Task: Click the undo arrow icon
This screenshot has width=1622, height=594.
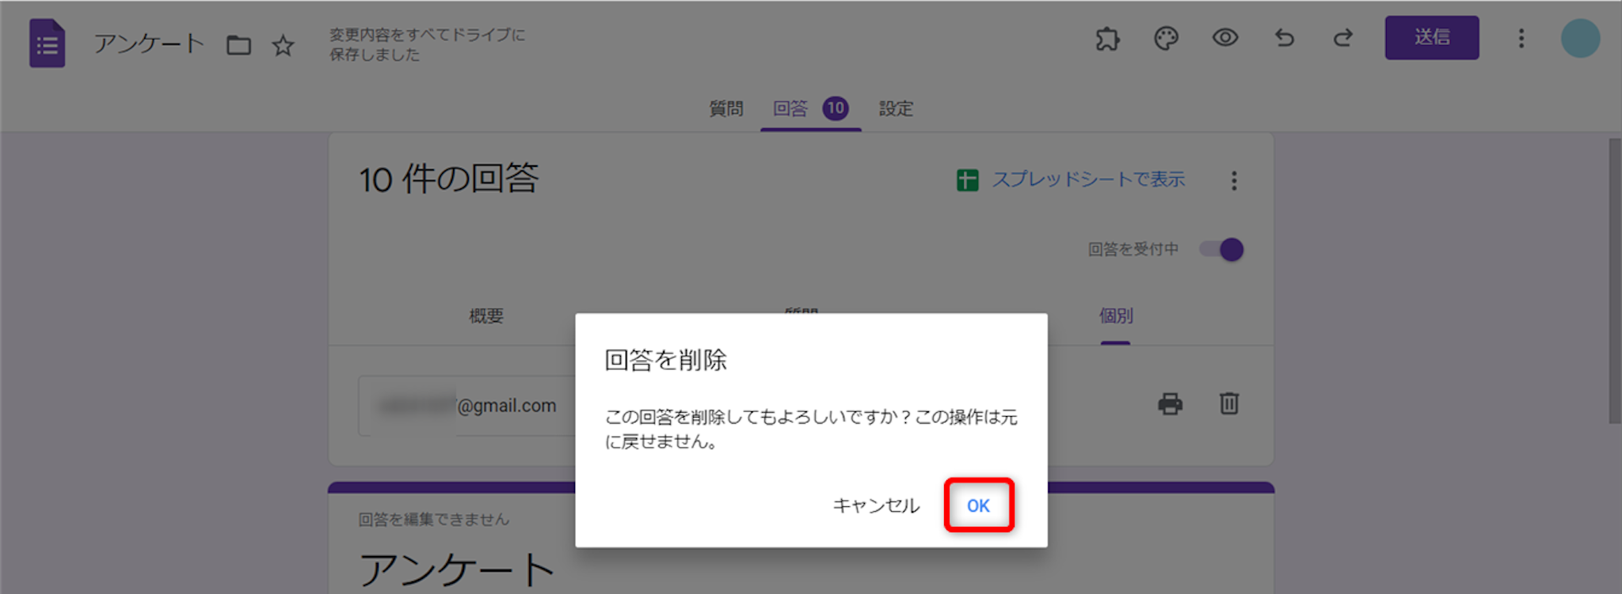Action: click(x=1284, y=38)
